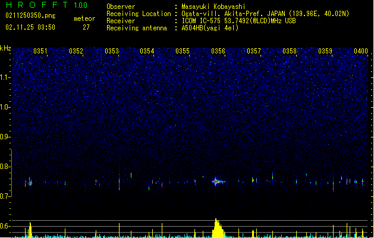Click the 0356 time marker
This screenshot has width=374, height=238.
(x=218, y=51)
